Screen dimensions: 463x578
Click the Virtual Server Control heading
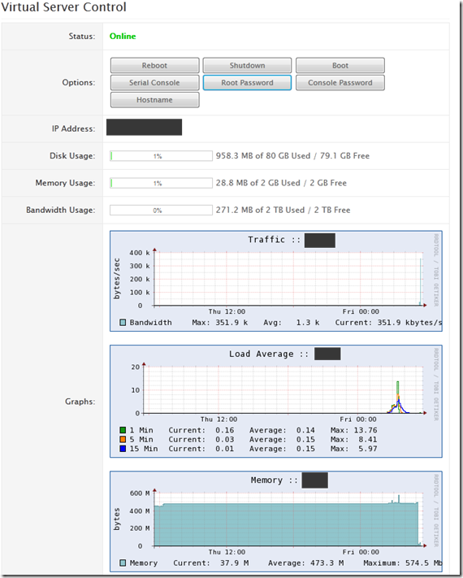tap(63, 7)
